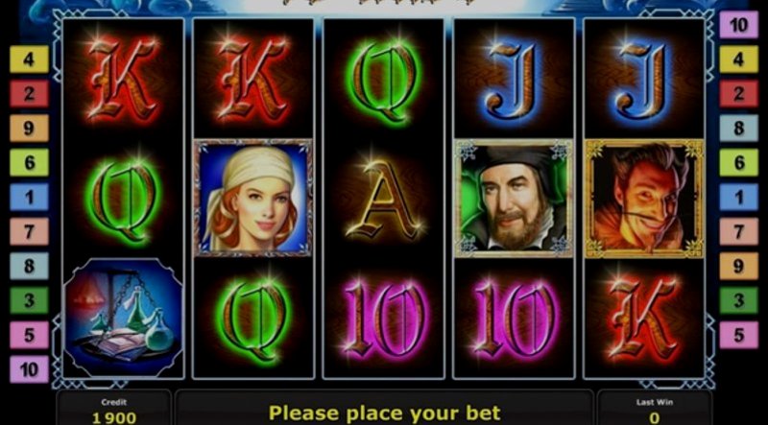Select payline 1 marker on right side
The width and height of the screenshot is (768, 425).
(738, 197)
